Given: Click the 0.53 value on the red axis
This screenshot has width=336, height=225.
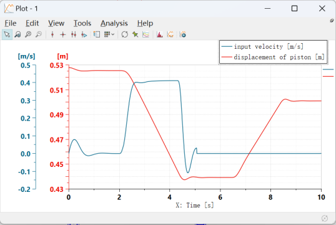Looking at the screenshot, I should pos(57,65).
